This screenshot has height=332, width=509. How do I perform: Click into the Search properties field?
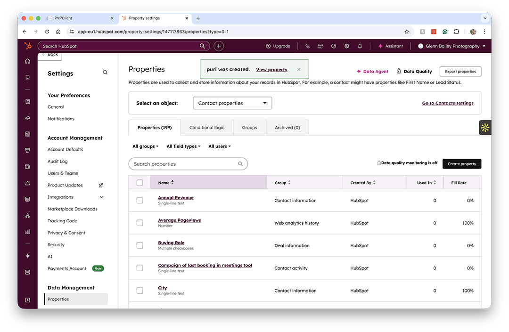click(x=184, y=164)
